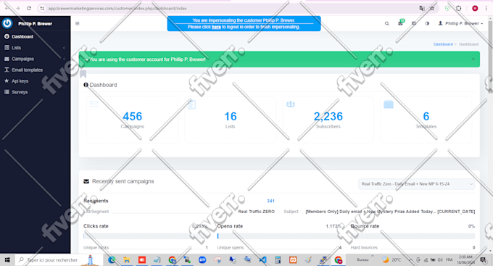Click the 16 Lists count

230,117
